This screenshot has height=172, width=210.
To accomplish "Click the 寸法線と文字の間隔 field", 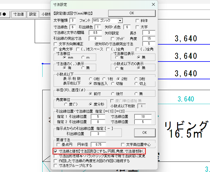I will (x=95, y=33).
